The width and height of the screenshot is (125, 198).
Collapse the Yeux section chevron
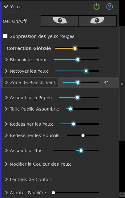(6, 6)
